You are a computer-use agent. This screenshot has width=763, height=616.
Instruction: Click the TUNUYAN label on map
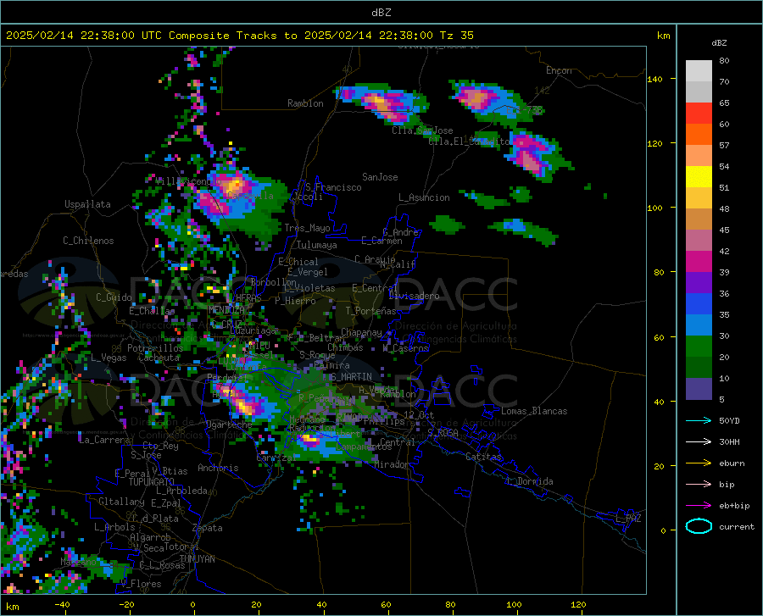pos(197,559)
